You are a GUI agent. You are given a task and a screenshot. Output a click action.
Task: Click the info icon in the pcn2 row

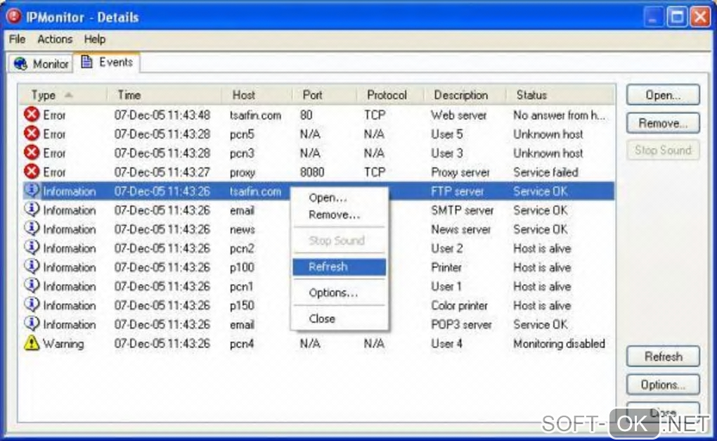pos(32,248)
